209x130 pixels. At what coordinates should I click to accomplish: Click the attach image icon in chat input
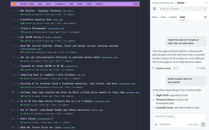point(156,125)
